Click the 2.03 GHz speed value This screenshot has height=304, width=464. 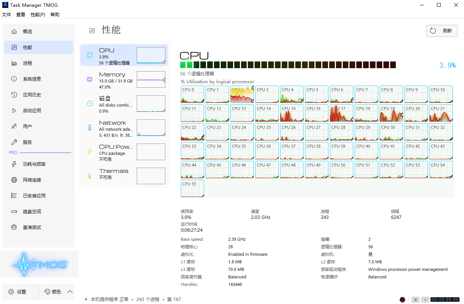[x=261, y=217]
